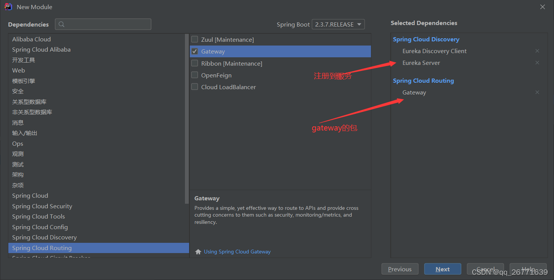Click the Zuul [Maintenance] label
This screenshot has height=280, width=554.
pos(227,39)
